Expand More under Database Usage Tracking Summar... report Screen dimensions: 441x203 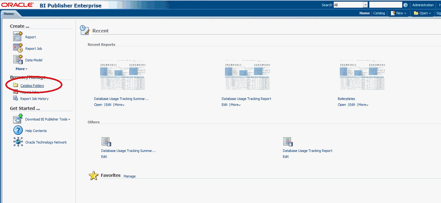[120, 105]
